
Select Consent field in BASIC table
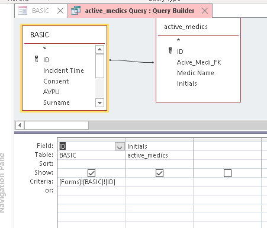click(56, 81)
